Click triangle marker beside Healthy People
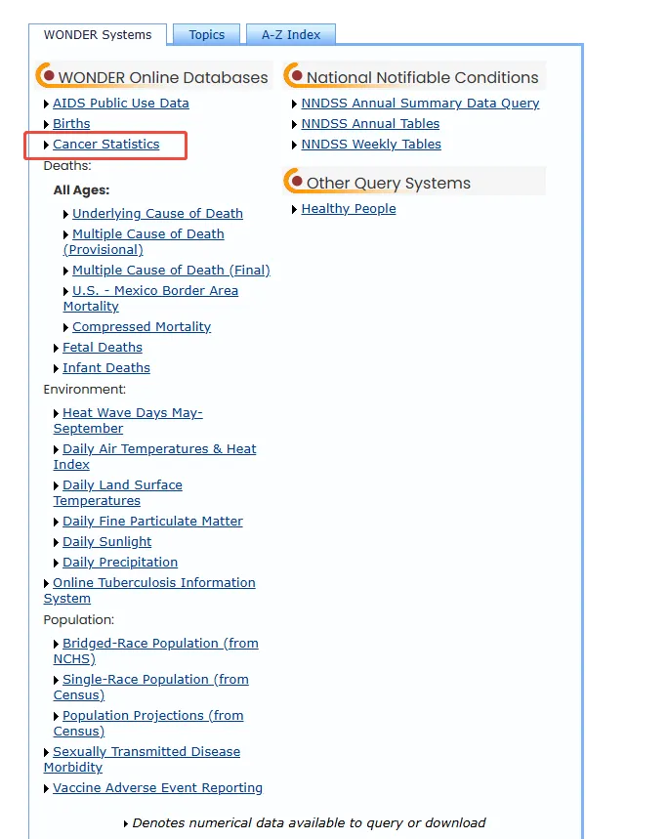The width and height of the screenshot is (668, 839). 295,210
